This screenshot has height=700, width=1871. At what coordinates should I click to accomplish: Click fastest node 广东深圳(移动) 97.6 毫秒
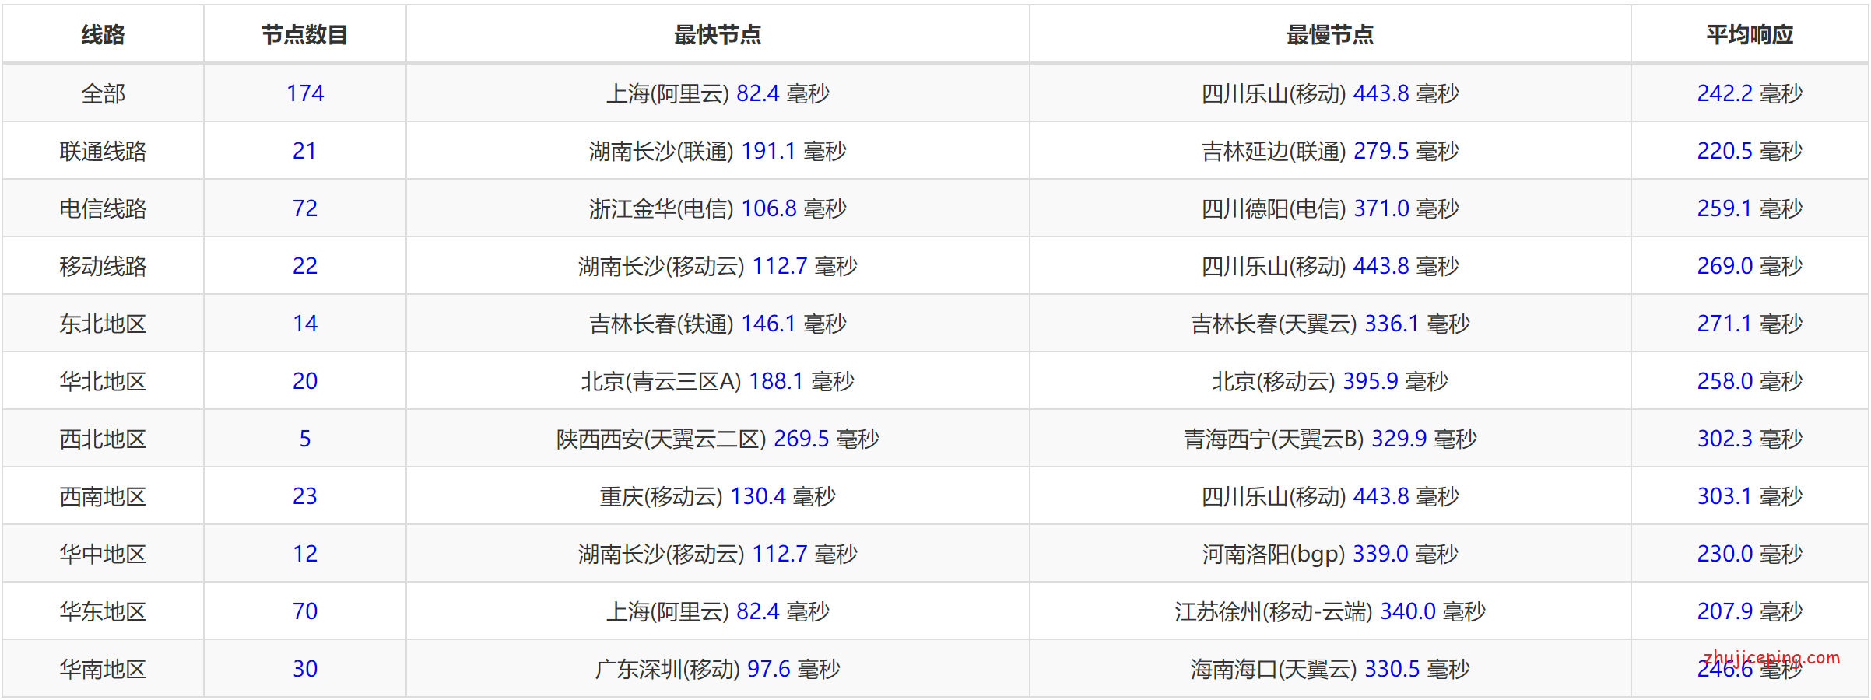point(718,669)
